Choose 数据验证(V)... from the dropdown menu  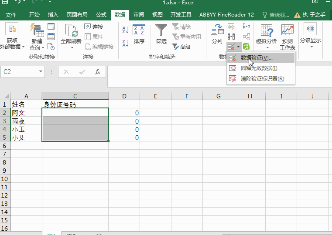[x=260, y=58]
